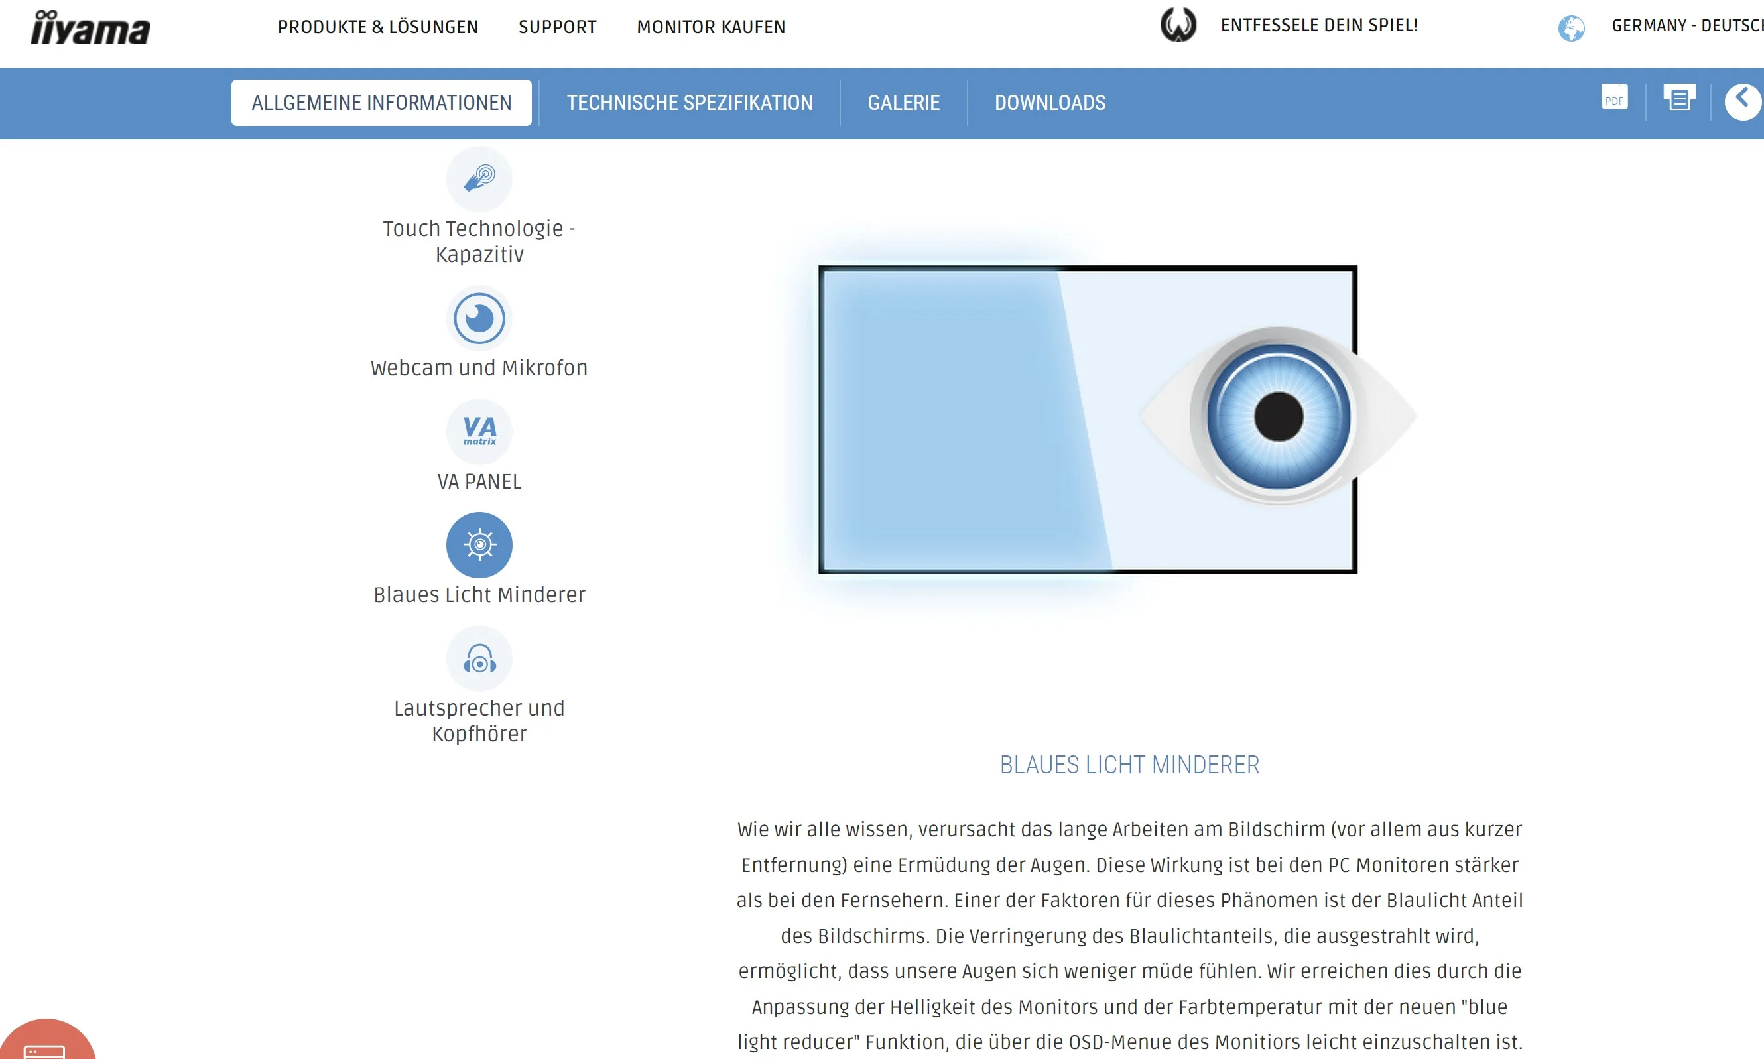Open the Germany - Deutsch language selector
The width and height of the screenshot is (1764, 1059).
[1687, 26]
